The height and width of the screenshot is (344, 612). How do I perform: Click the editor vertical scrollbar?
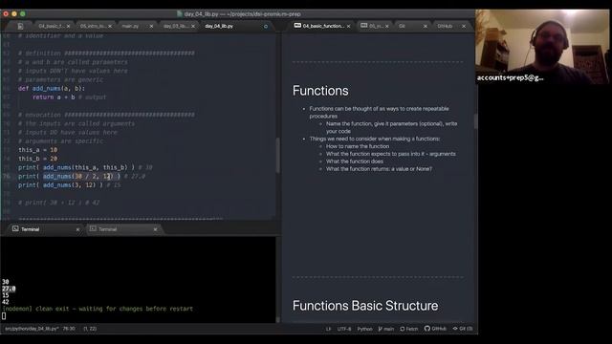click(277, 155)
